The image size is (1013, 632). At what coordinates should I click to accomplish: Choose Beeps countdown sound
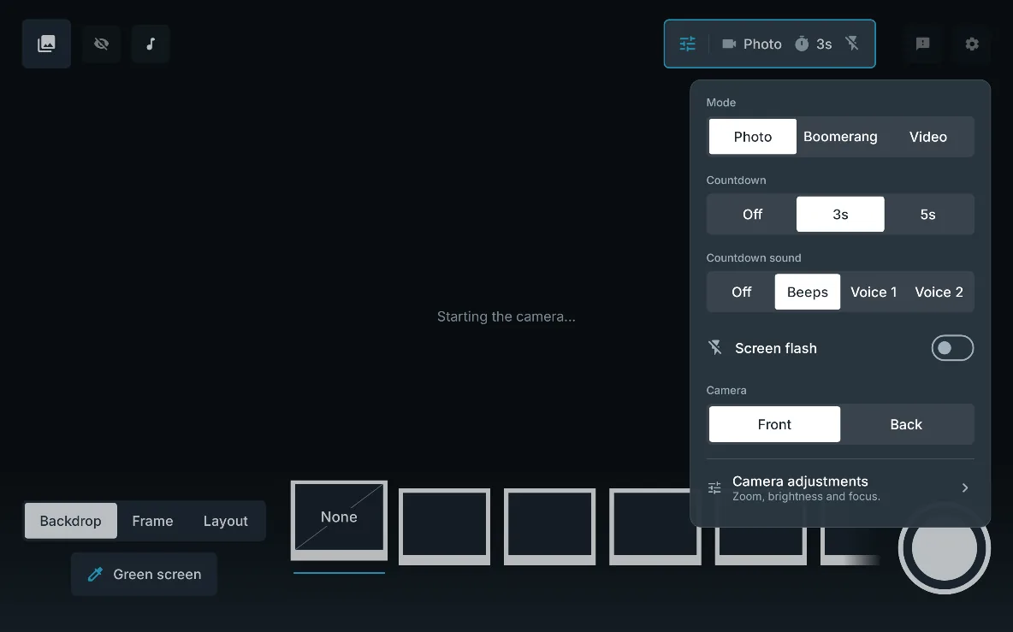[x=808, y=292]
